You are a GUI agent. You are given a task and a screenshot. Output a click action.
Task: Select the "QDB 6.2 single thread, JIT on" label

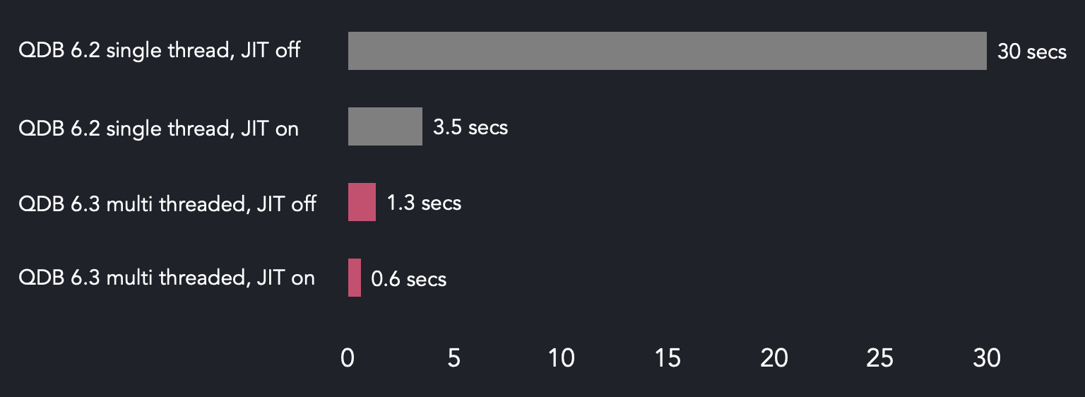click(x=158, y=128)
